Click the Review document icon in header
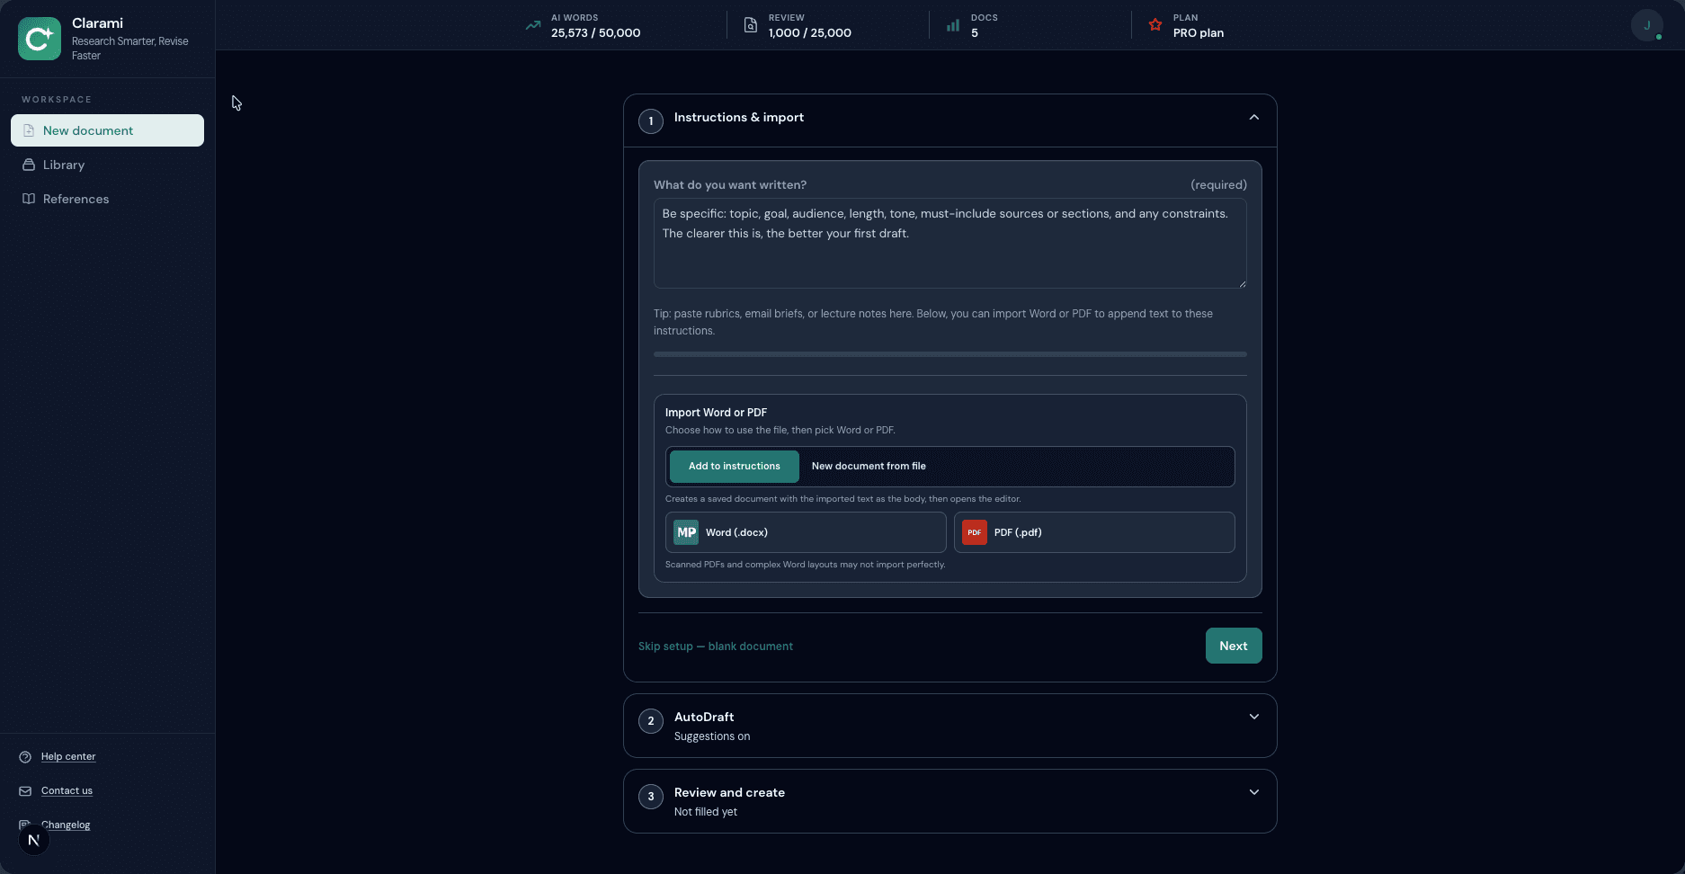 [x=750, y=25]
